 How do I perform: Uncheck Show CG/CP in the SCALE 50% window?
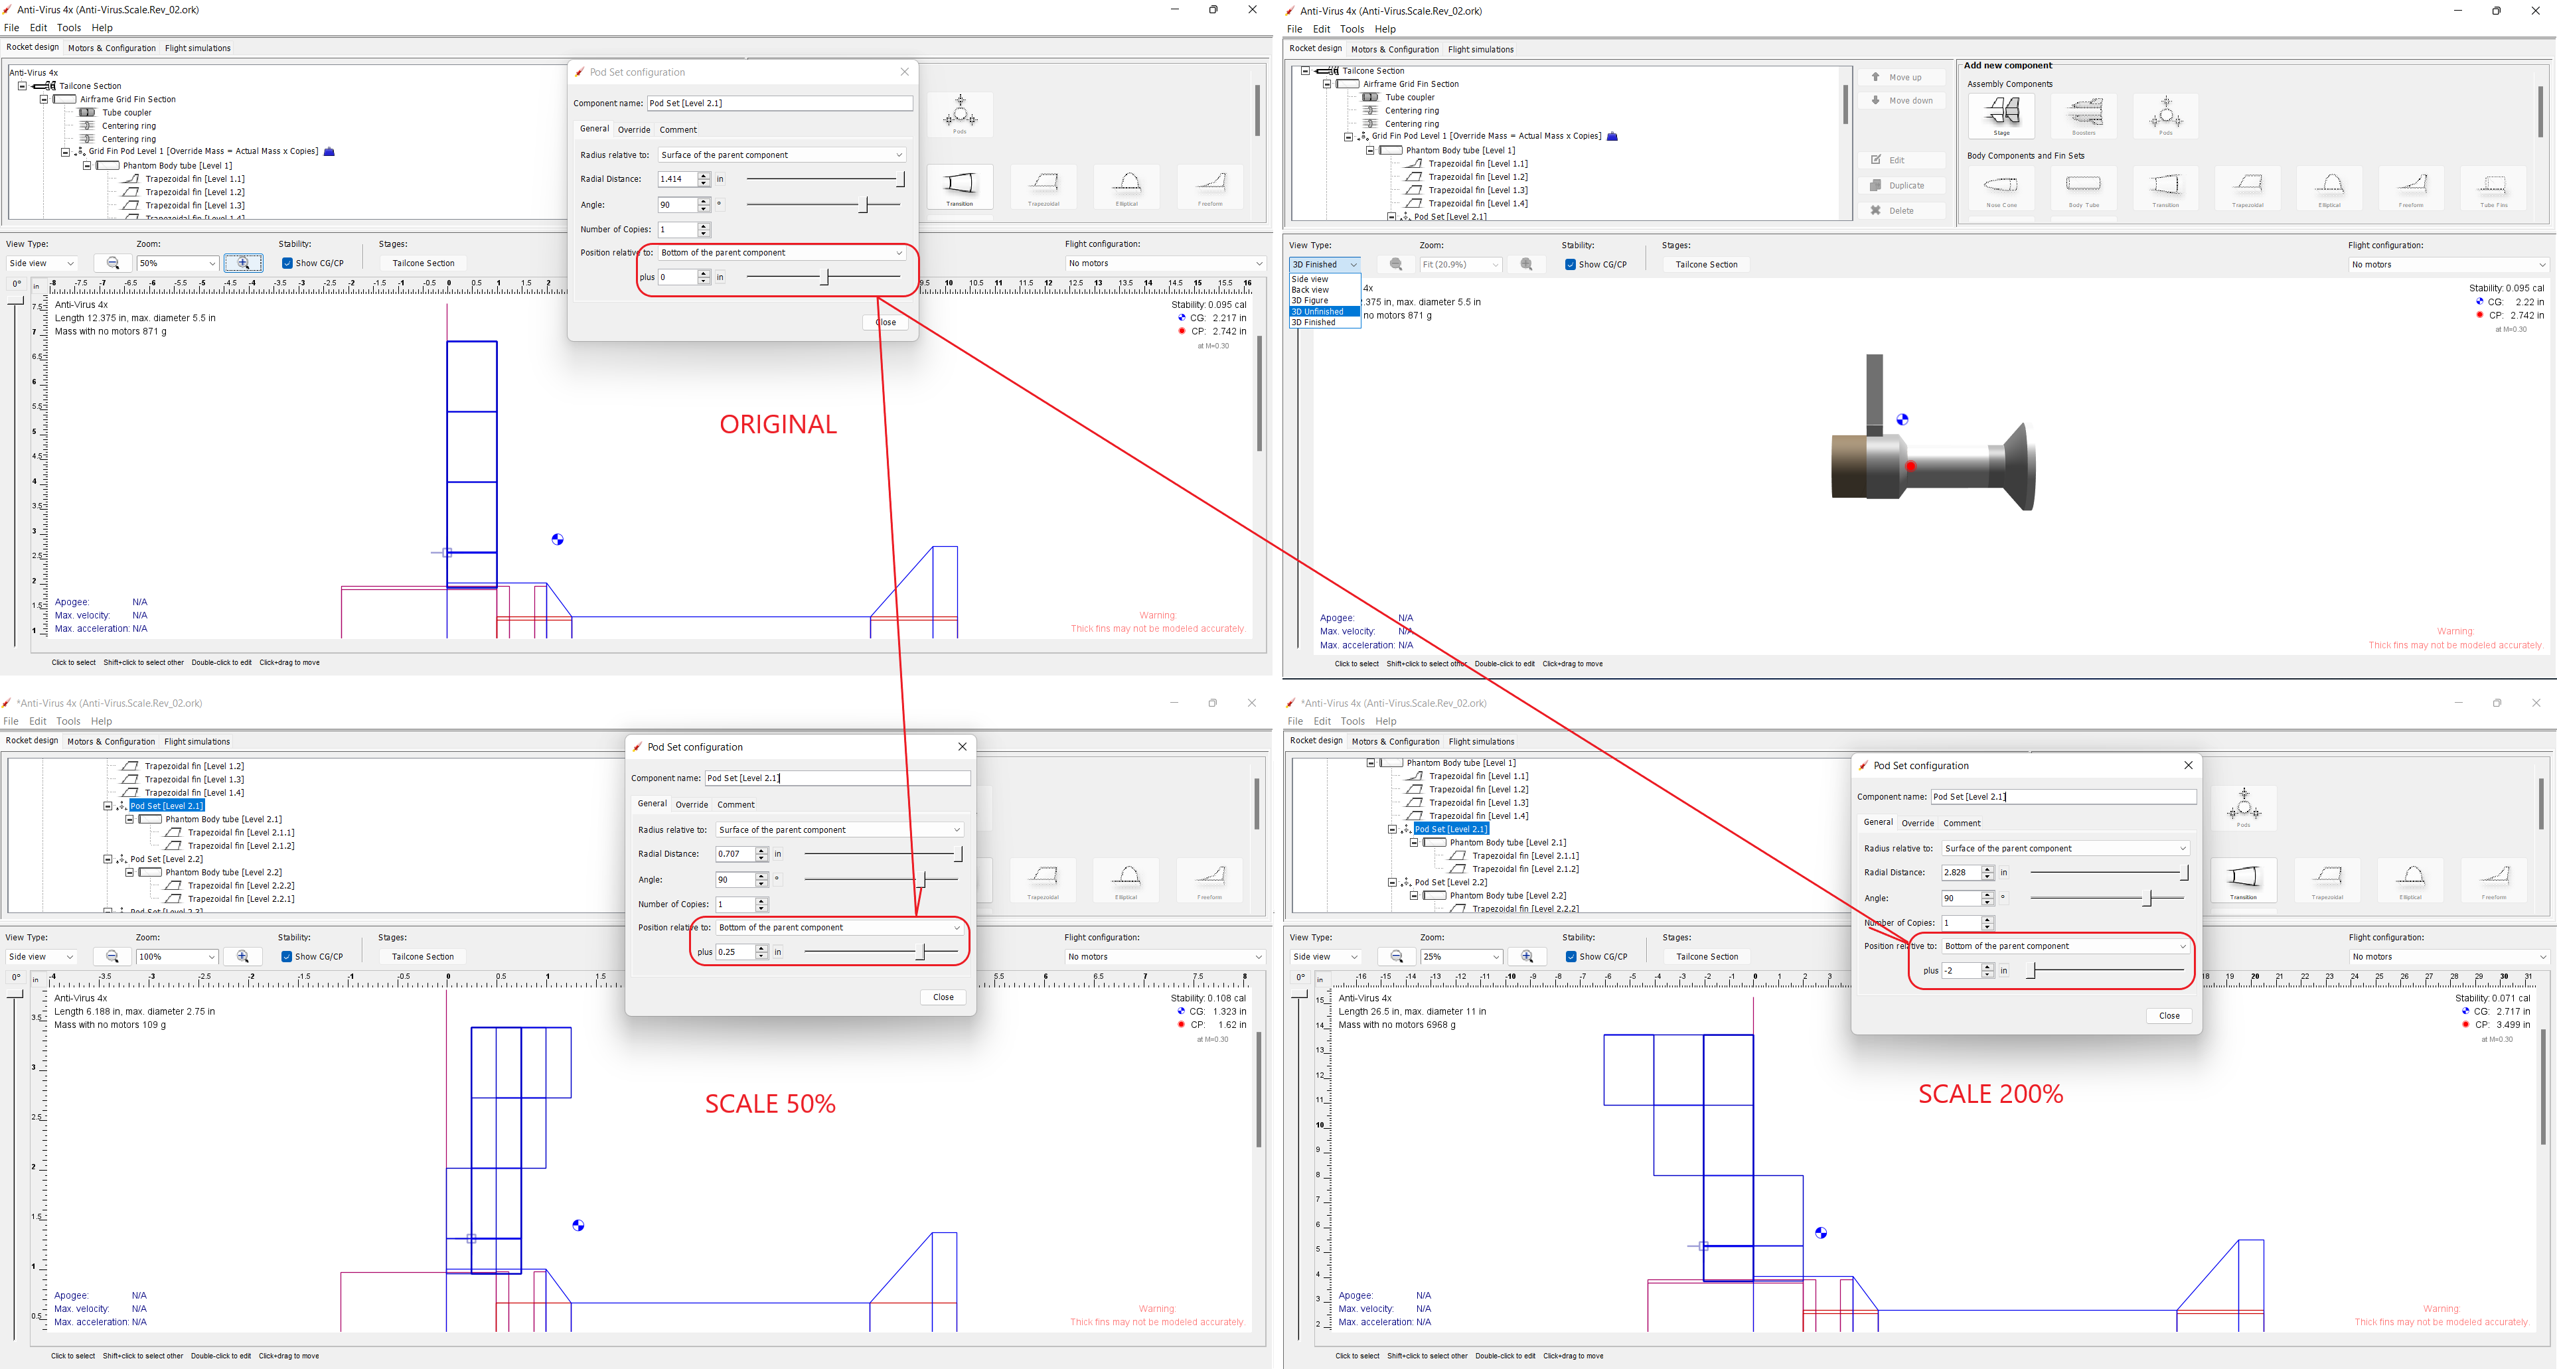[287, 956]
